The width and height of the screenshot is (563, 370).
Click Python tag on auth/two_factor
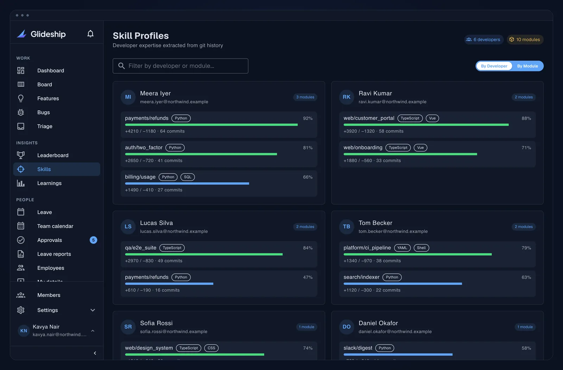tap(175, 148)
